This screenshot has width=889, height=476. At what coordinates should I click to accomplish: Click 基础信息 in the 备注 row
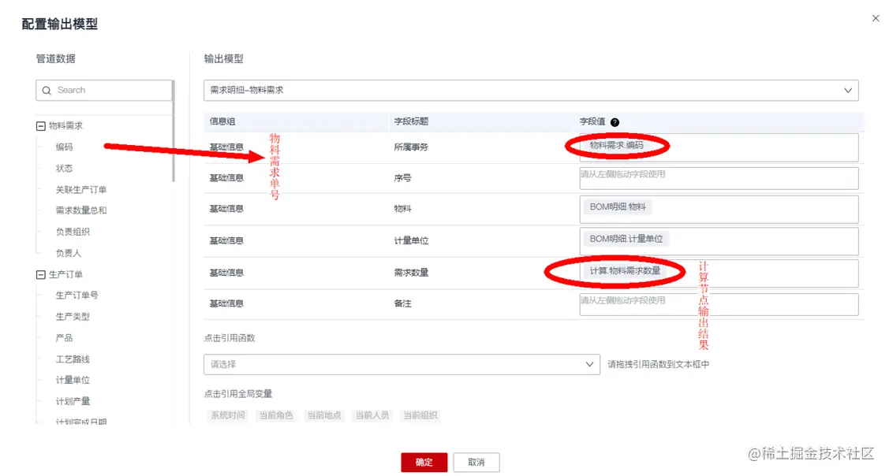(x=226, y=303)
